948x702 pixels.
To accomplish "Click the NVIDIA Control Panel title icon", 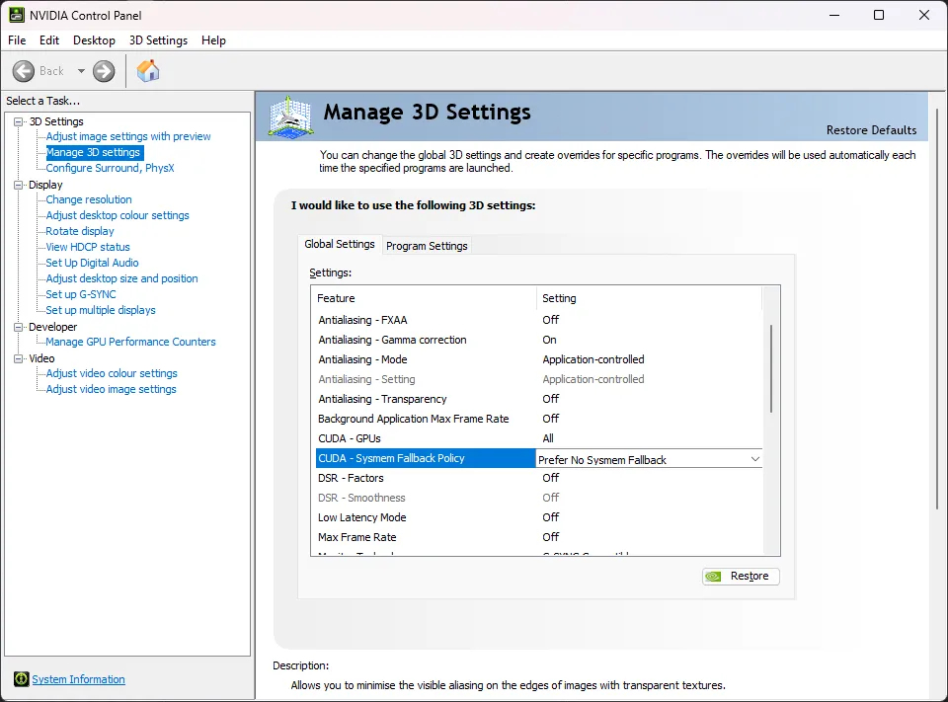I will 16,15.
